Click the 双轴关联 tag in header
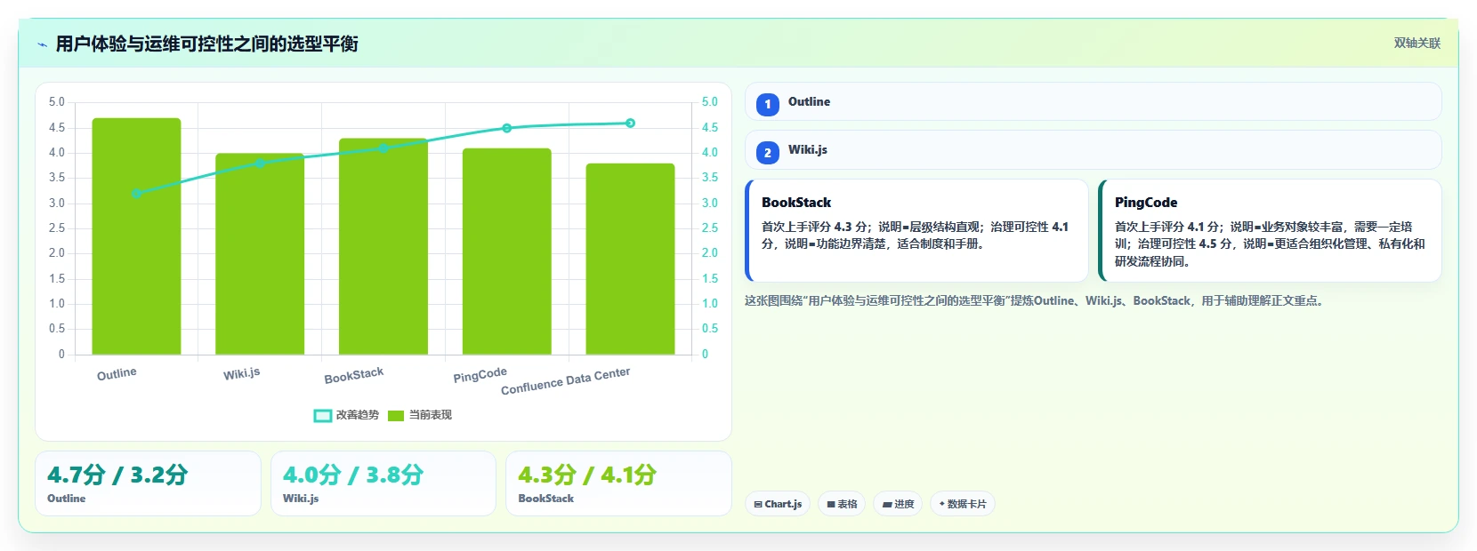Image resolution: width=1477 pixels, height=551 pixels. (1416, 44)
